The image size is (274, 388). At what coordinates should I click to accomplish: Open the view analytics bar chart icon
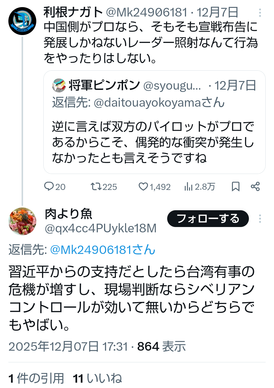click(x=189, y=187)
